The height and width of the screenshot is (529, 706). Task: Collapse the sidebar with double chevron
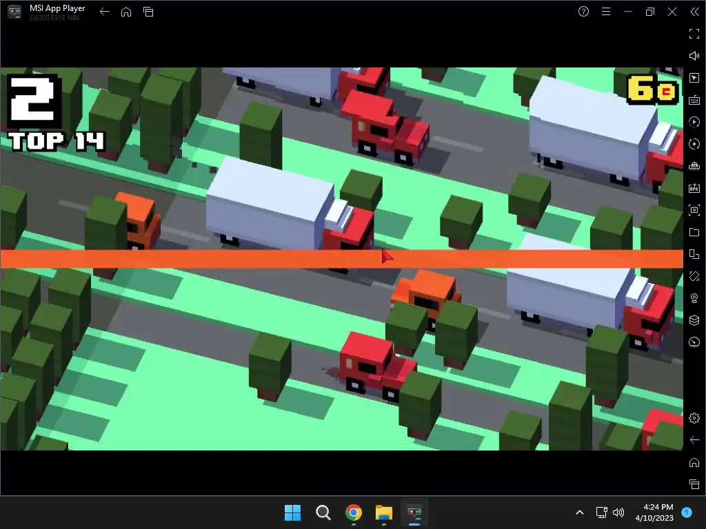coord(694,12)
